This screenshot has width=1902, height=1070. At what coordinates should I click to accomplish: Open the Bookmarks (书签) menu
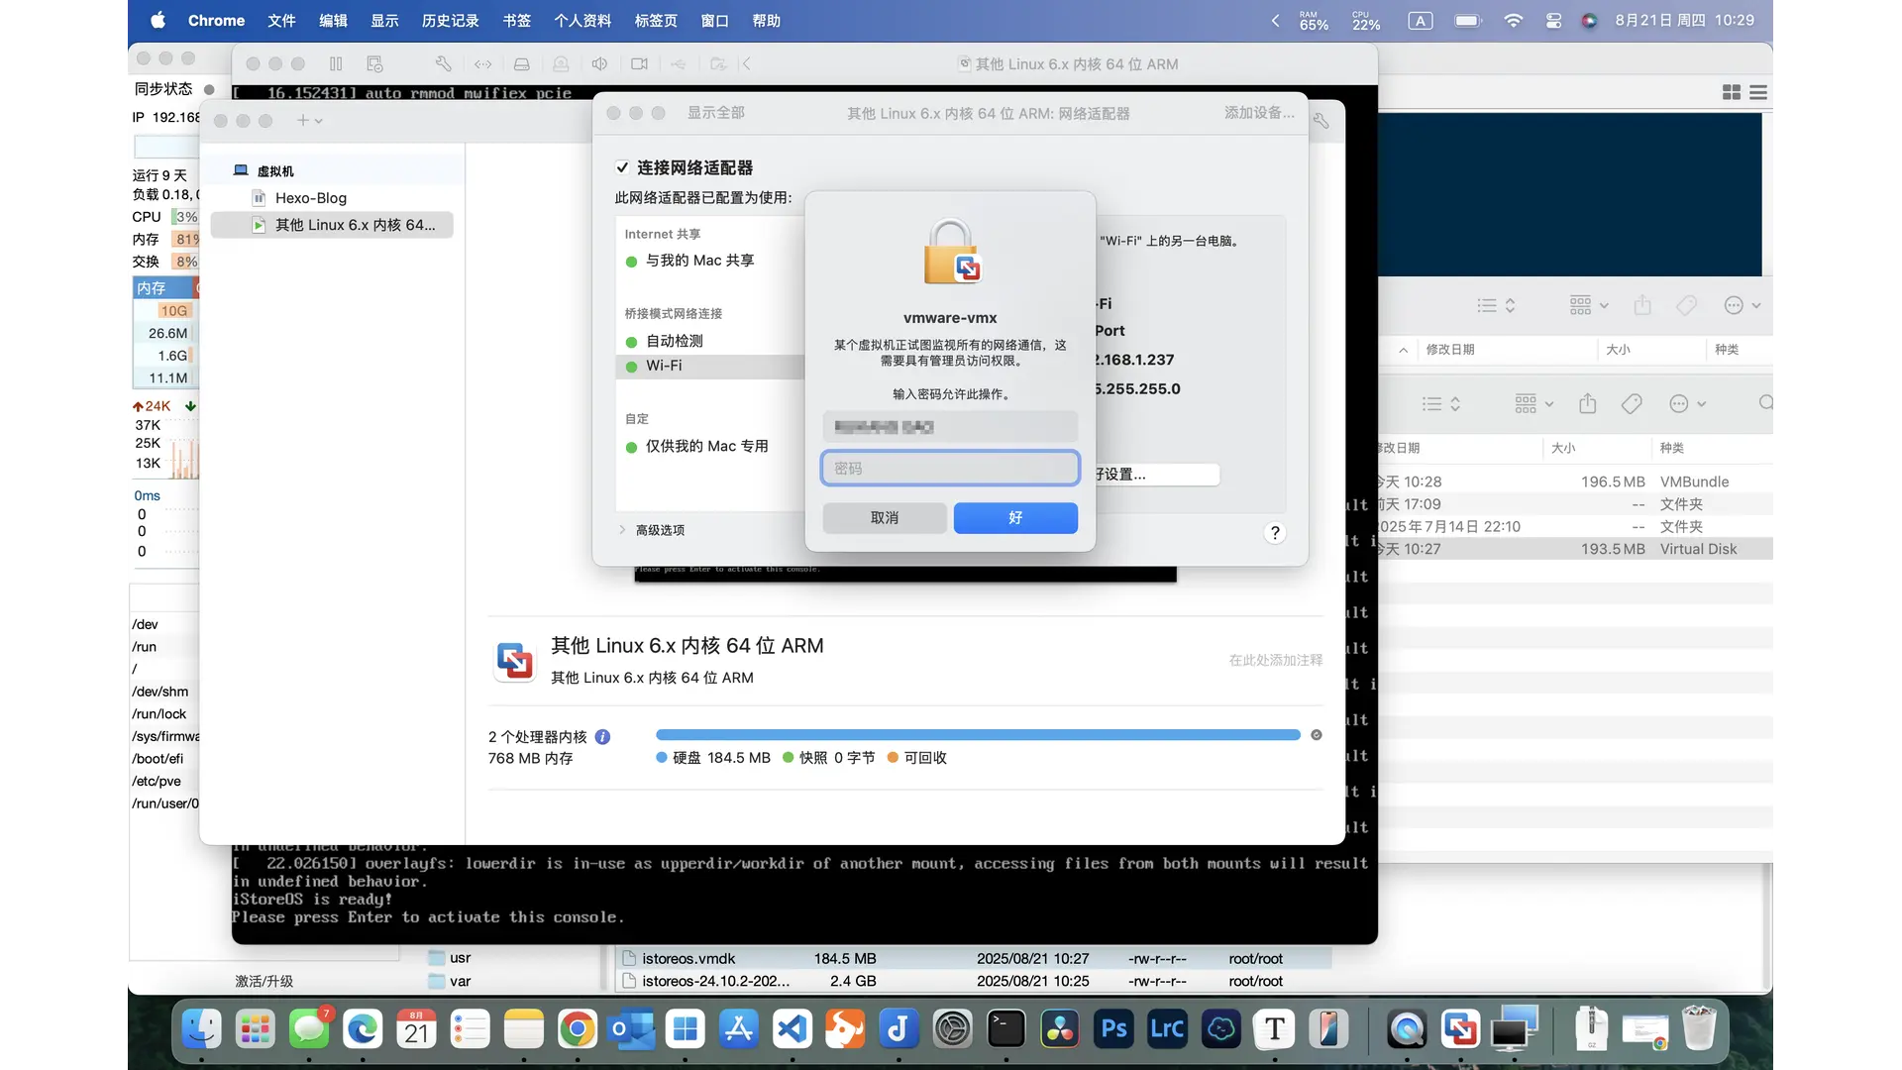(x=516, y=21)
